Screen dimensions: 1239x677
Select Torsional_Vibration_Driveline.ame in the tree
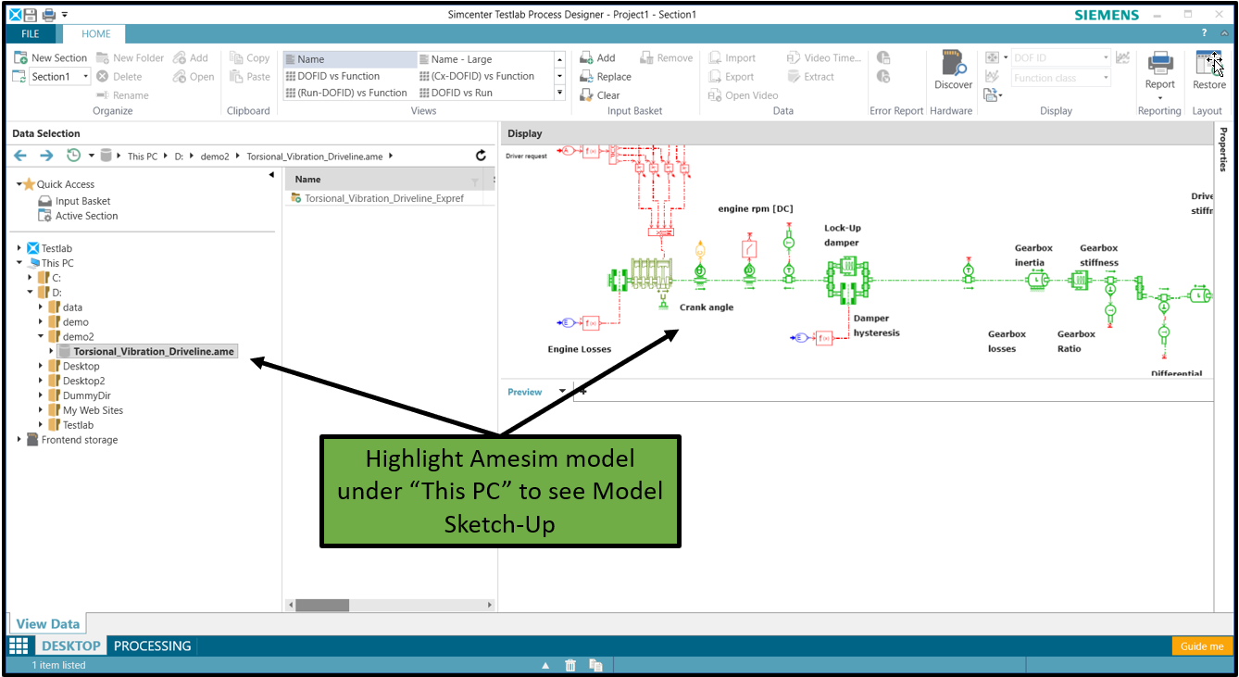(154, 352)
